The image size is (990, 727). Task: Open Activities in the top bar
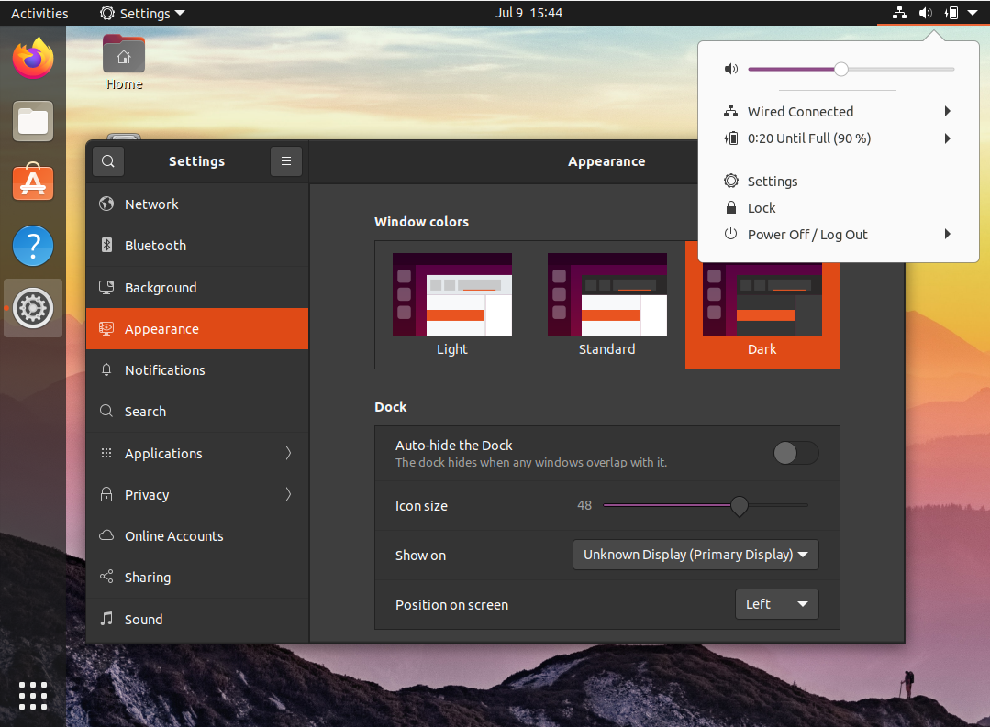coord(40,13)
